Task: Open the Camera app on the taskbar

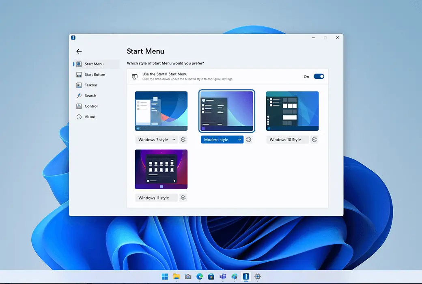Action: click(188, 276)
